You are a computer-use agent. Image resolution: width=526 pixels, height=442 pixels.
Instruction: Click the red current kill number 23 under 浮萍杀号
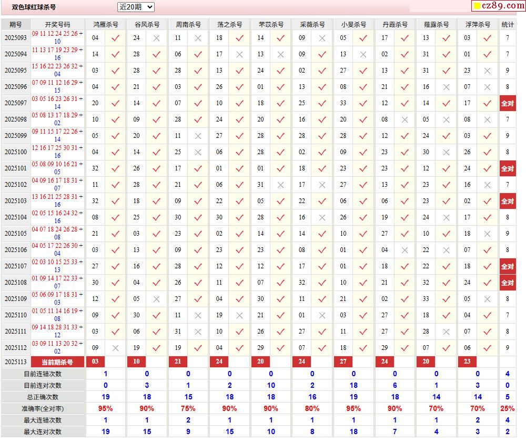[x=467, y=361]
